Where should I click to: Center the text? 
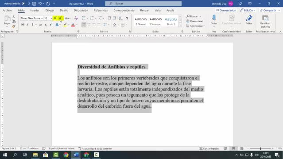pyautogui.click(x=89, y=25)
